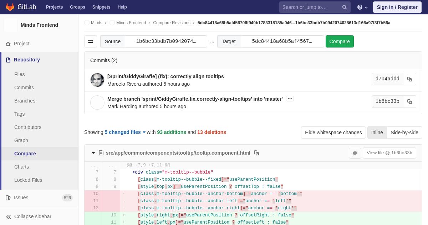
Task: Click the Collapse sidebar arrows icon
Action: [9, 217]
